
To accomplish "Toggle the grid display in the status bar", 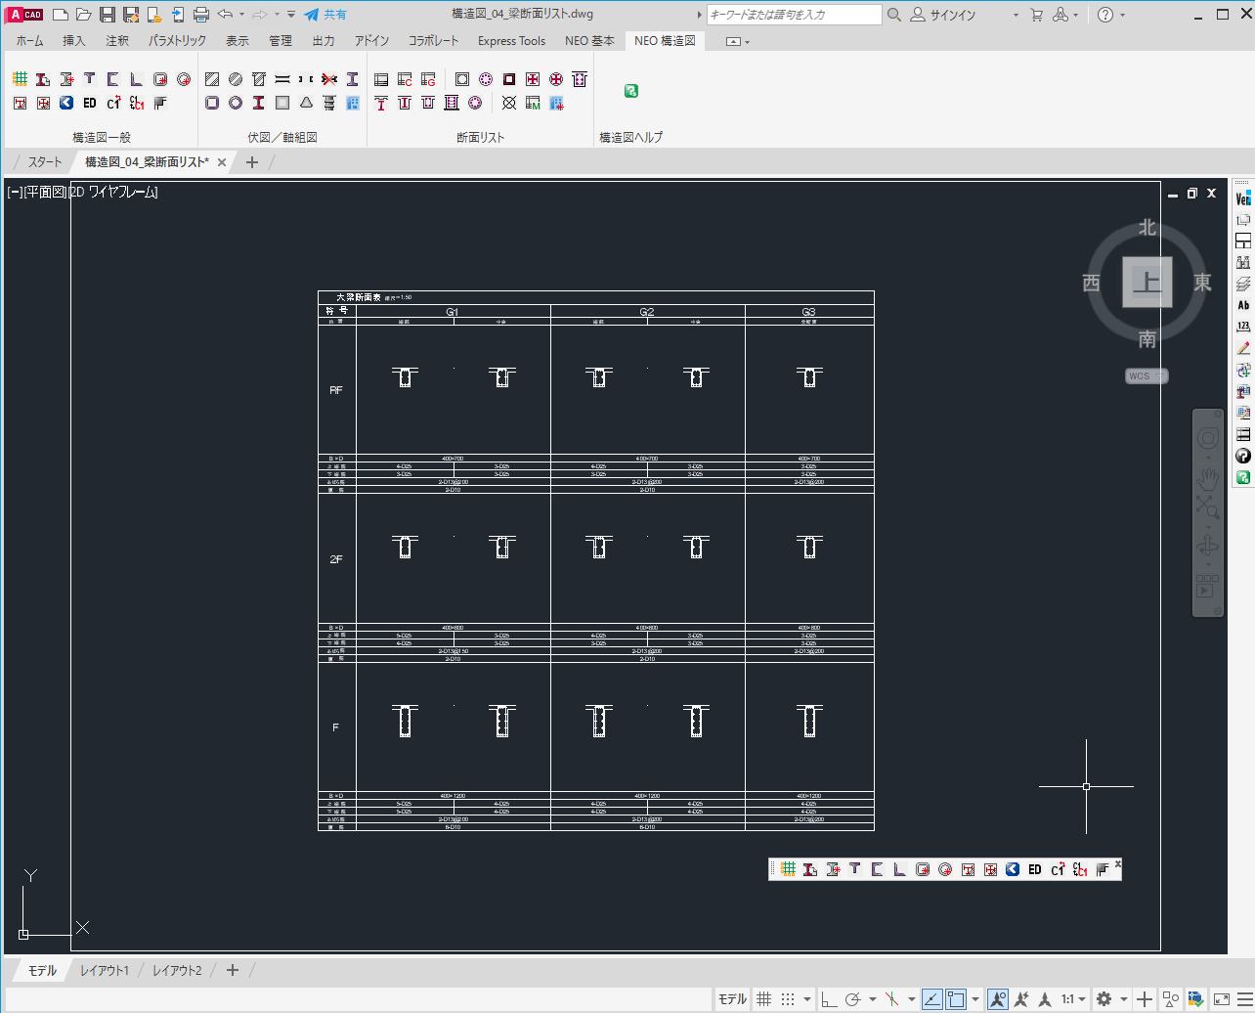I will pyautogui.click(x=764, y=999).
